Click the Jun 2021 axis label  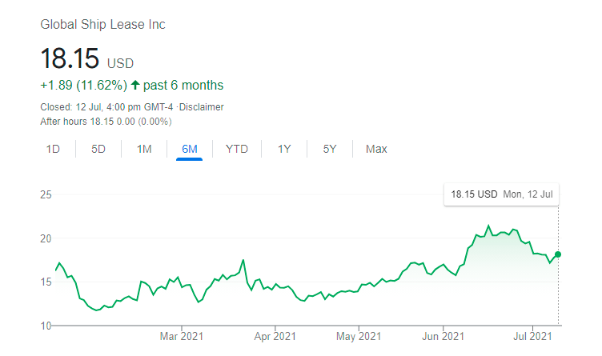click(x=443, y=338)
